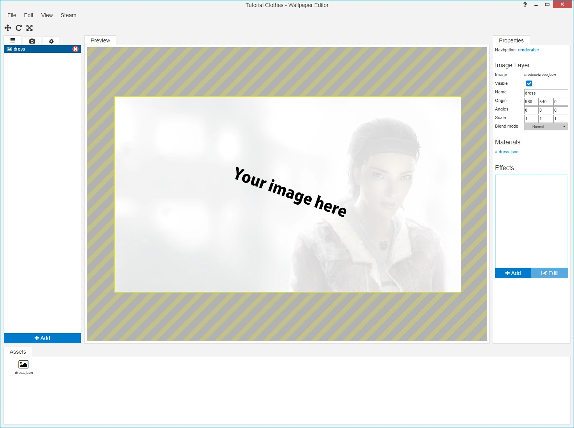Click the image icon of dress layer
The image size is (574, 428).
9,49
